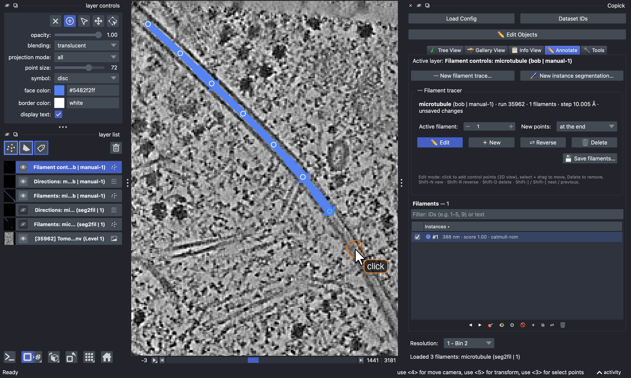This screenshot has height=378, width=631.
Task: Increase the active filament number
Action: pyautogui.click(x=511, y=127)
